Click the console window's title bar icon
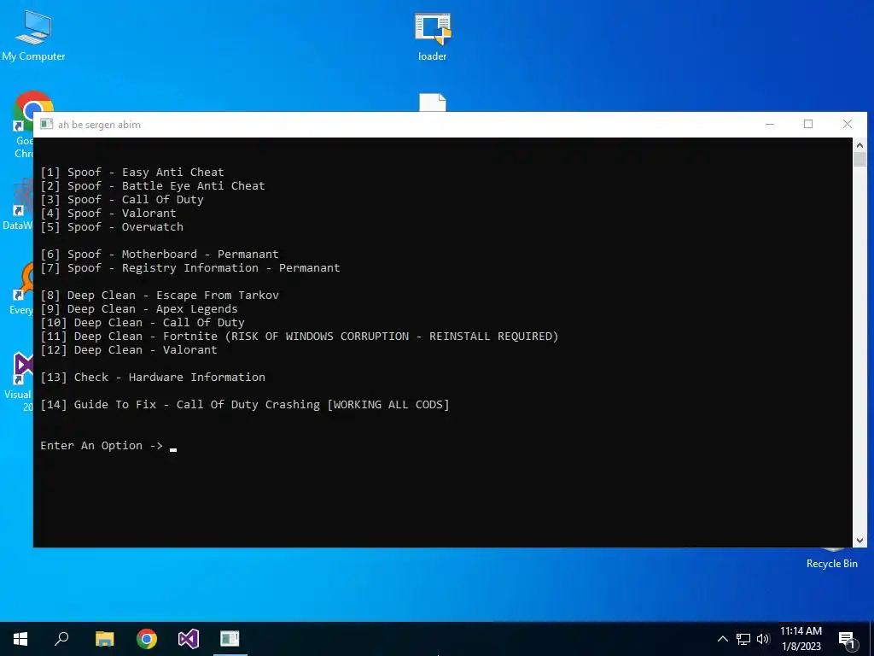Screen dimensions: 874x656 point(47,125)
